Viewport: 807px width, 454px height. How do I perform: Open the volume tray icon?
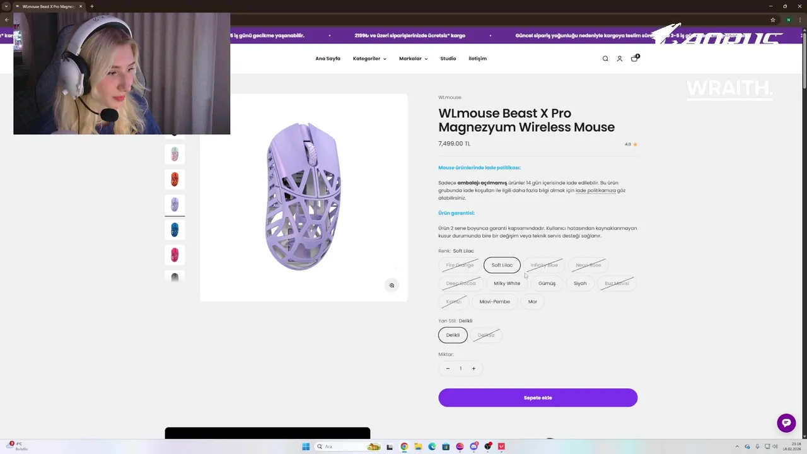pyautogui.click(x=775, y=446)
